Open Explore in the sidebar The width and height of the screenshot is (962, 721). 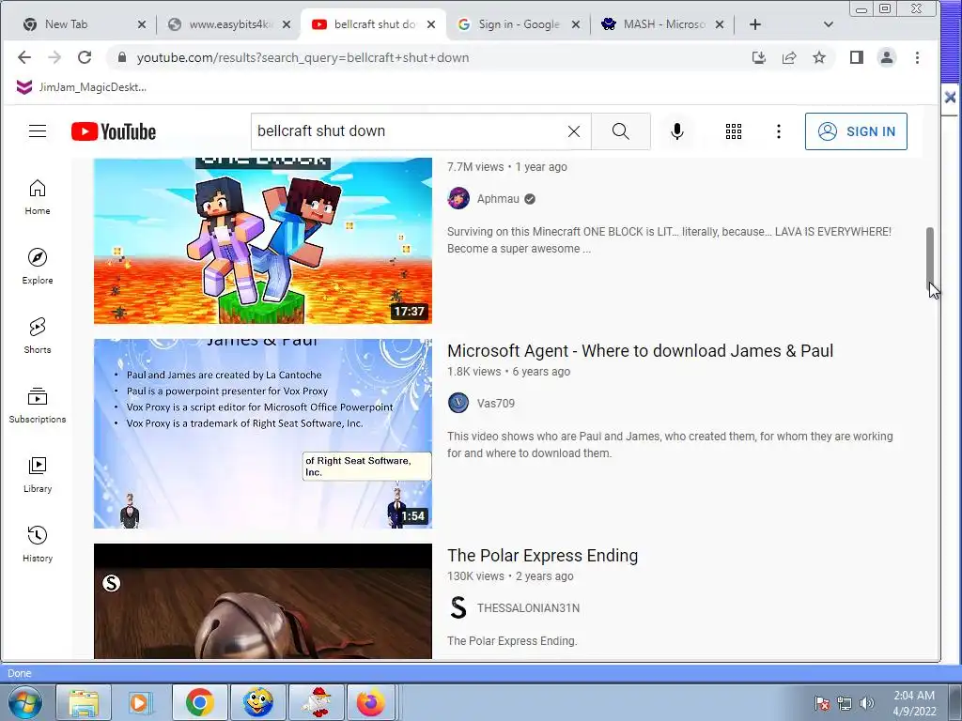coord(38,267)
